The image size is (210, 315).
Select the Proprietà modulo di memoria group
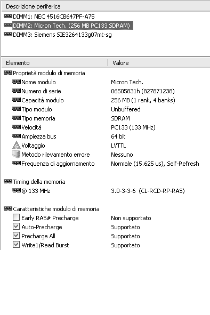click(x=49, y=73)
